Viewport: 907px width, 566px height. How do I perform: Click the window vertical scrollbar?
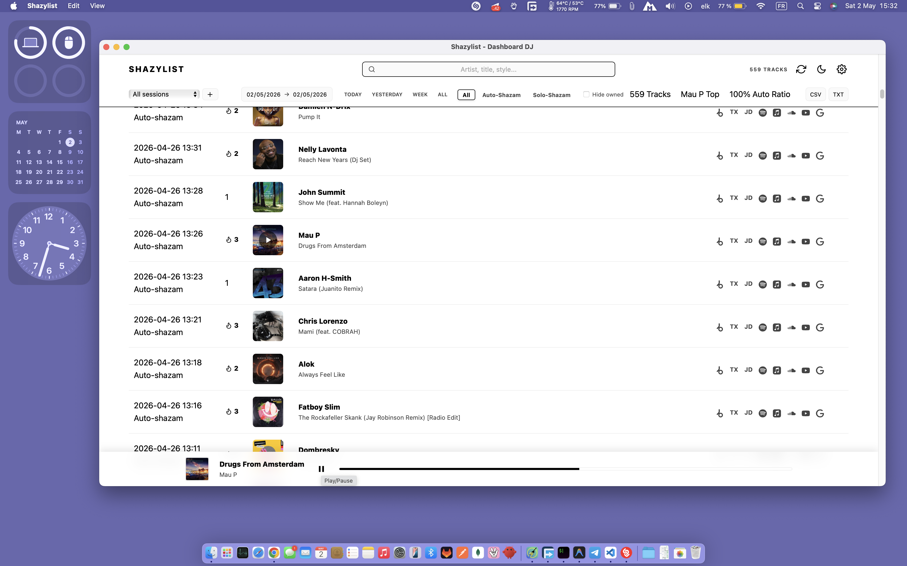pyautogui.click(x=882, y=94)
